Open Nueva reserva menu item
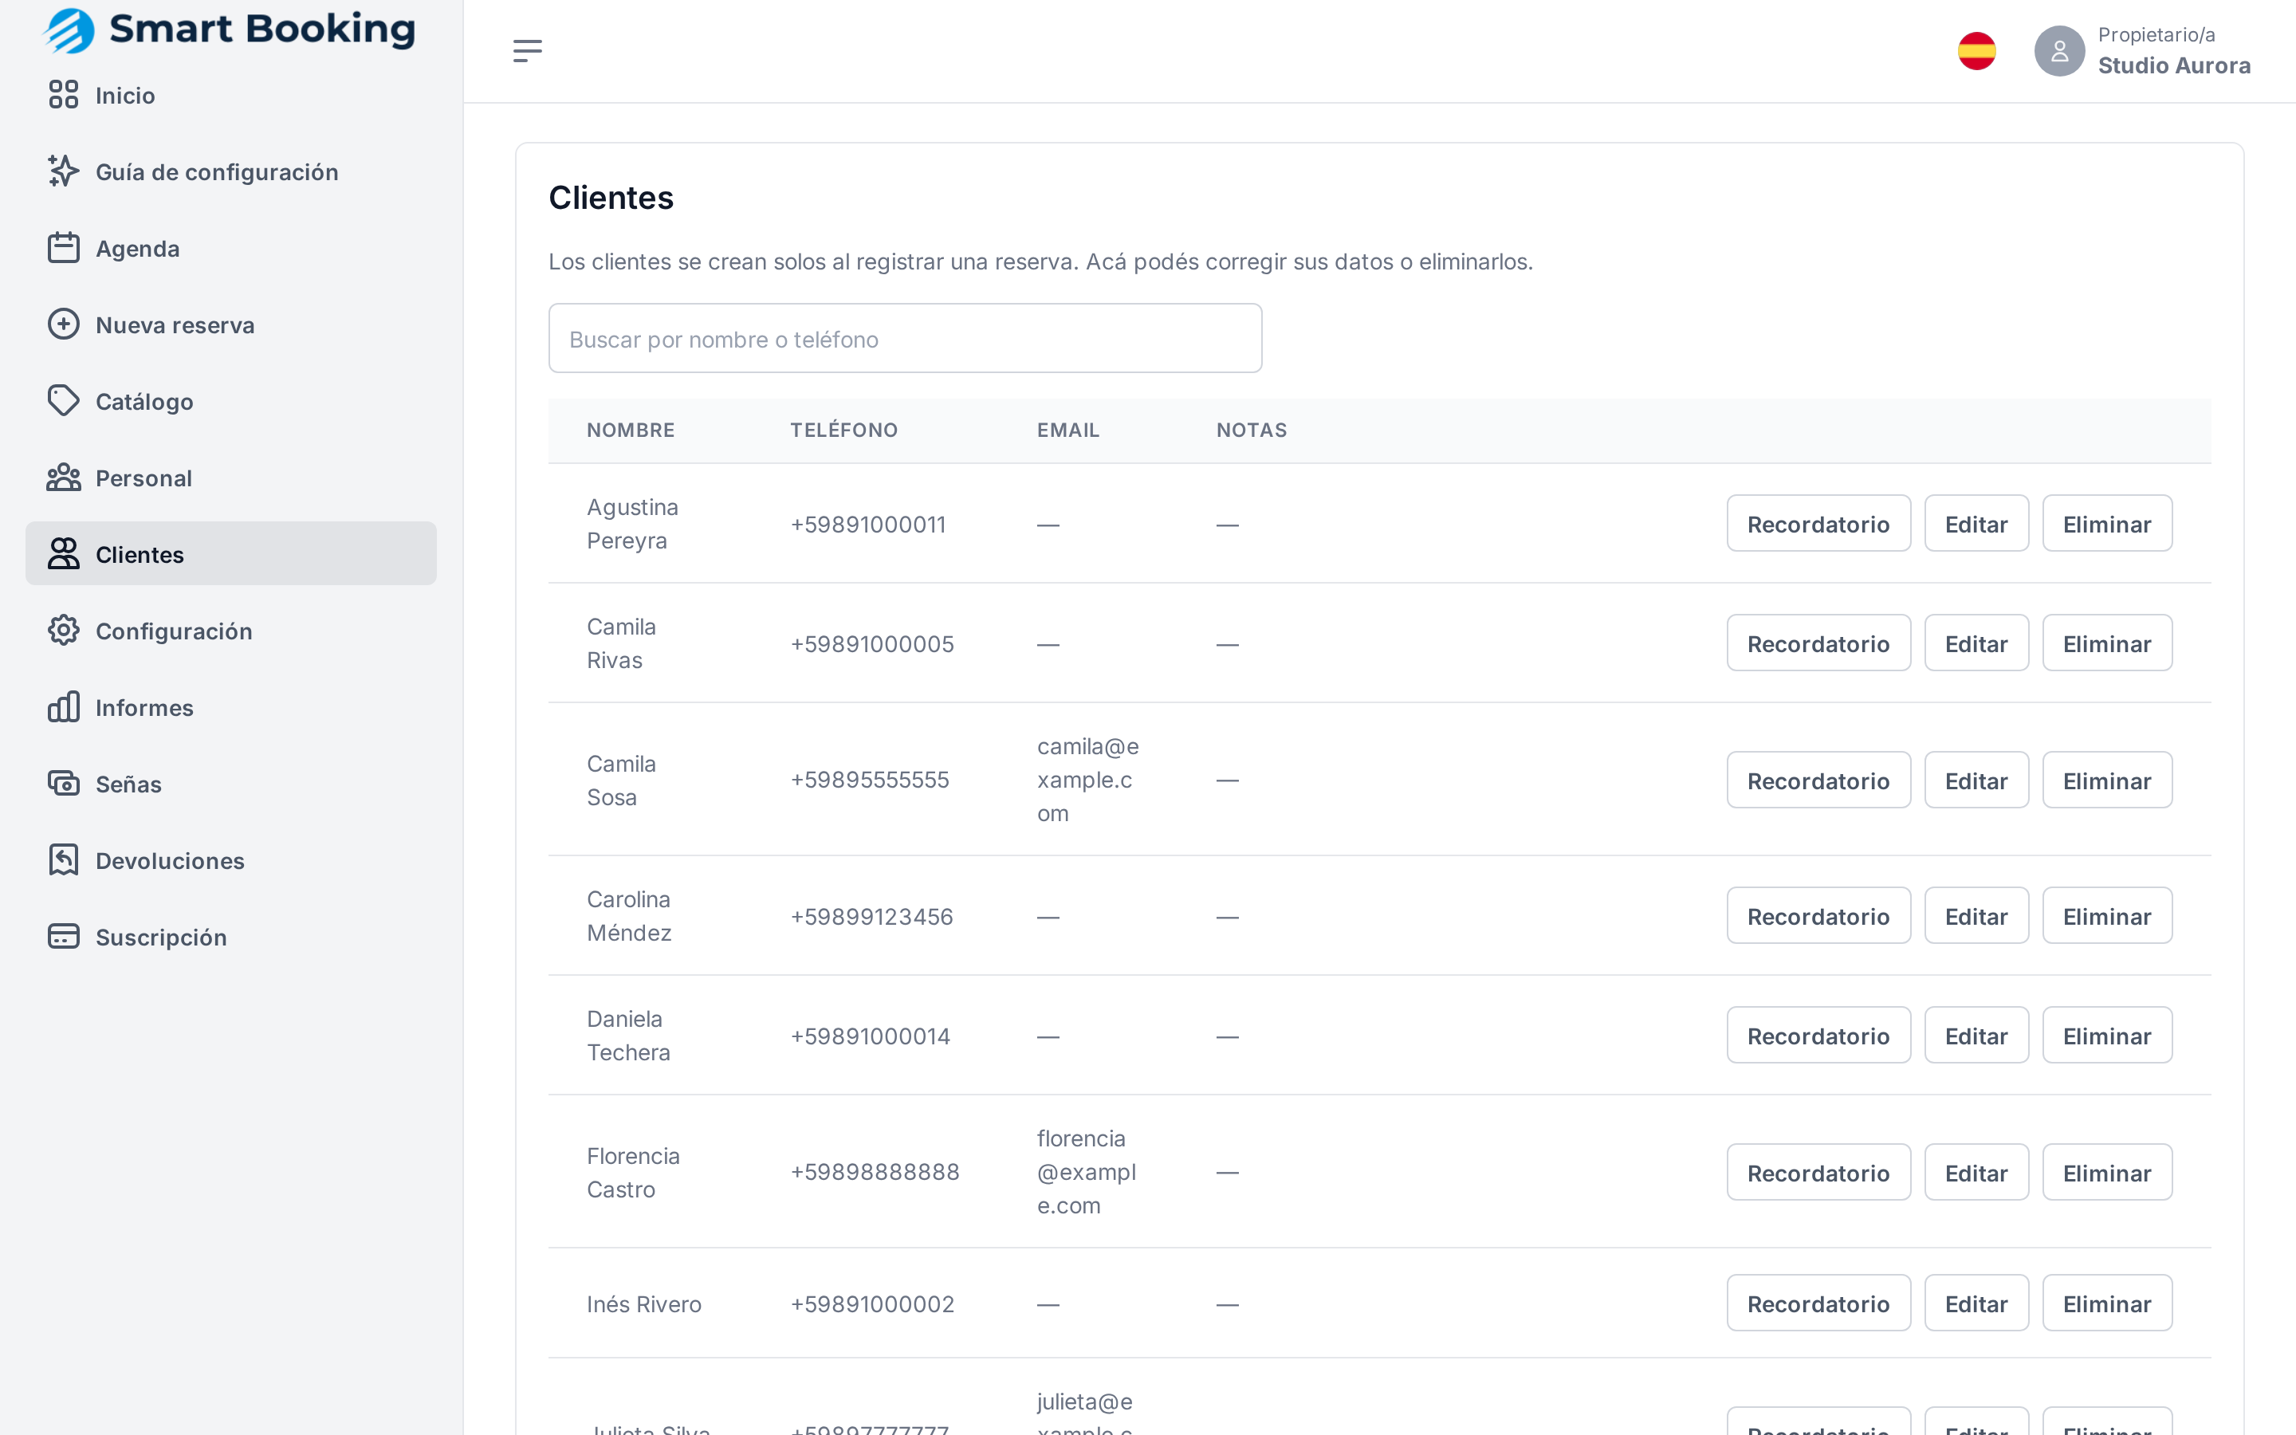Screen dimensions: 2296x1435 coord(231,325)
